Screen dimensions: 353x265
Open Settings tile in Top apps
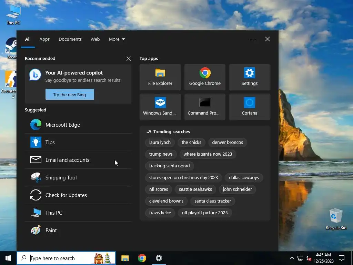250,77
